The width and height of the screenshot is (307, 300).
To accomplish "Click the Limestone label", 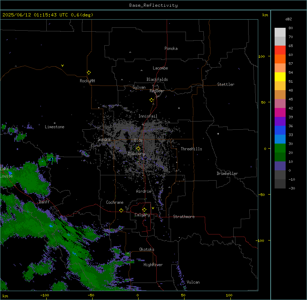I will tap(54, 127).
